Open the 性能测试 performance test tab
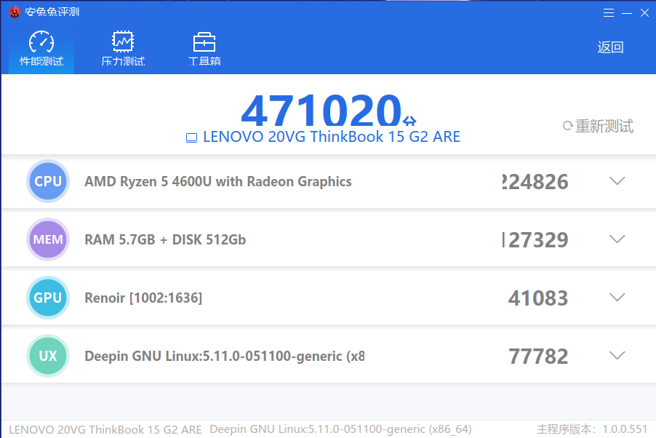Viewport: 656px width, 438px height. click(41, 49)
